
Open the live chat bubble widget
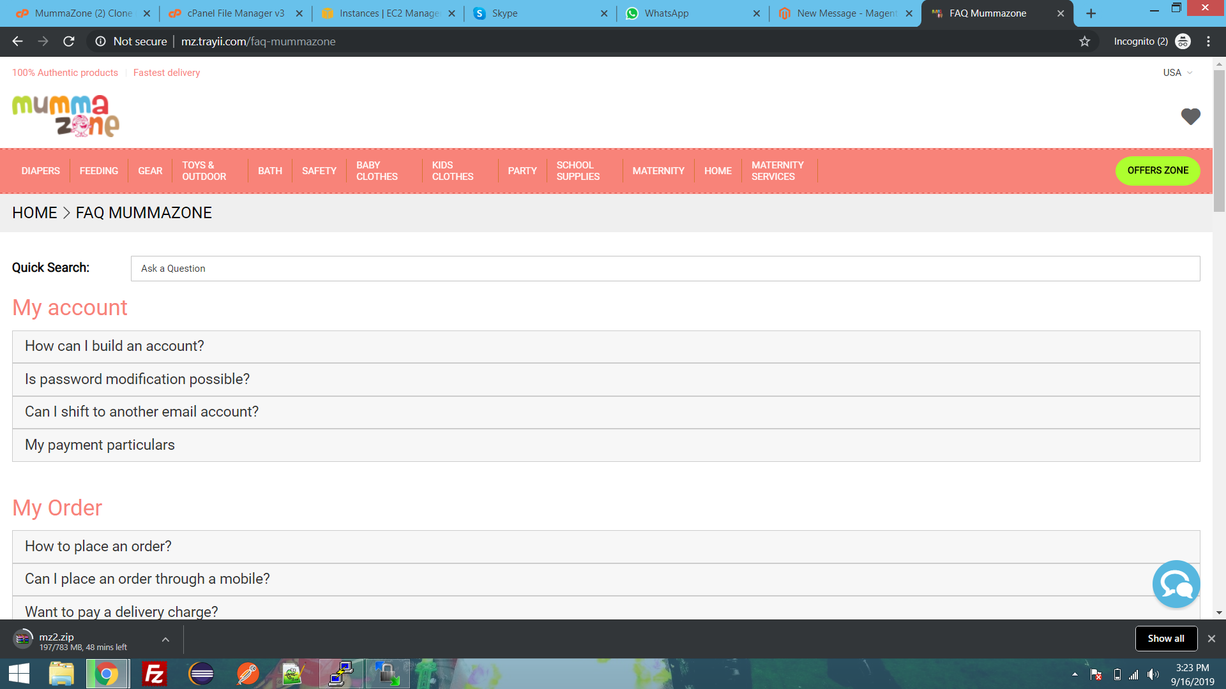tap(1176, 584)
